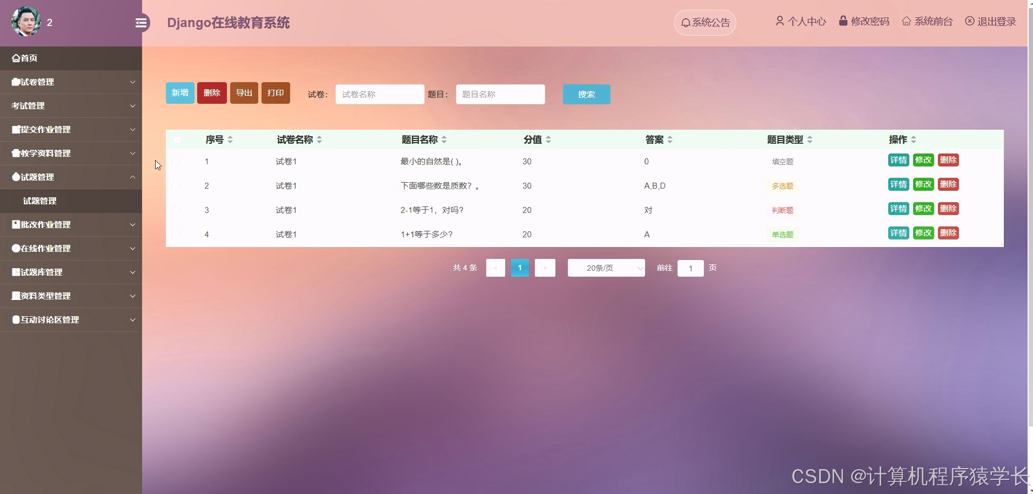Click the 详情 button on row 2

[x=898, y=184]
